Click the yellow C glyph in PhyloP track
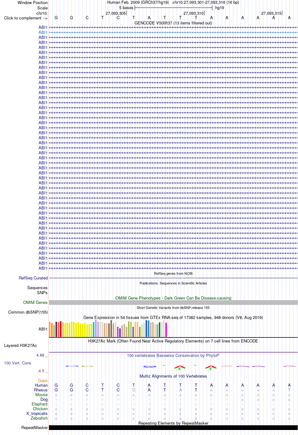The height and width of the screenshot is (435, 298). pyautogui.click(x=87, y=366)
